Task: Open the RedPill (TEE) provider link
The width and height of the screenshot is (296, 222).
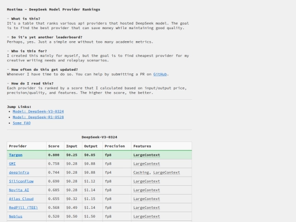Action: [x=24, y=208]
